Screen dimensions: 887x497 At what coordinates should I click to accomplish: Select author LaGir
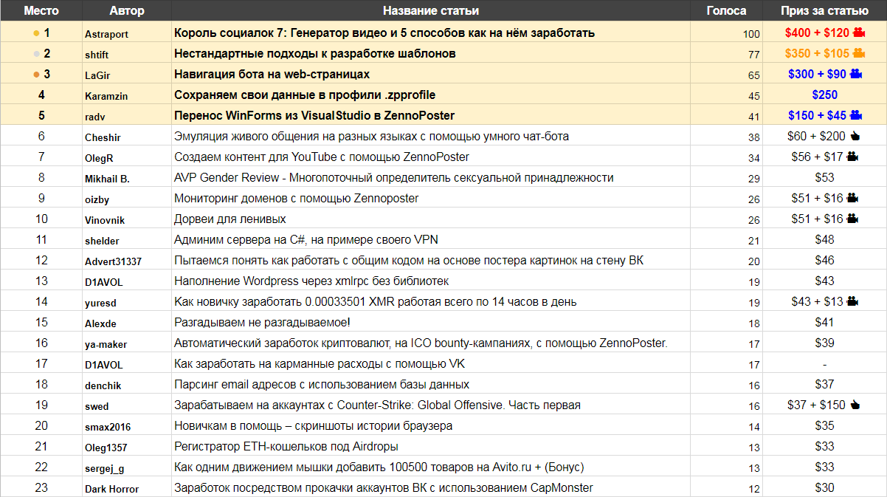97,75
